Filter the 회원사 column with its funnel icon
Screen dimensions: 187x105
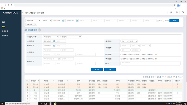pos(53,81)
